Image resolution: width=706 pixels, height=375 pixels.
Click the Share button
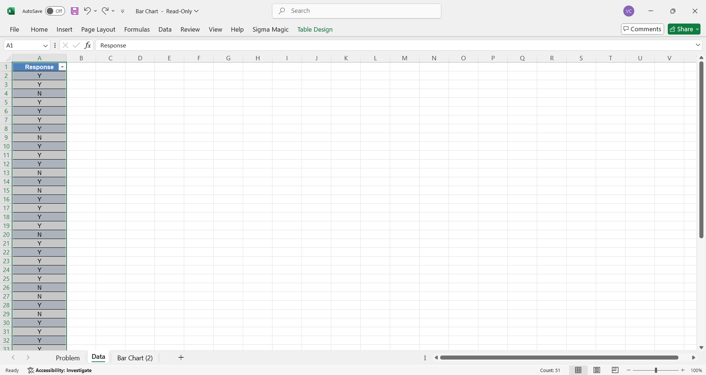pyautogui.click(x=684, y=29)
